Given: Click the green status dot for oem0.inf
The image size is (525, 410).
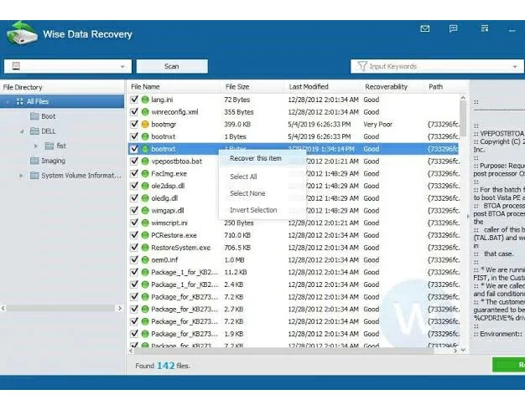Looking at the screenshot, I should point(145,260).
